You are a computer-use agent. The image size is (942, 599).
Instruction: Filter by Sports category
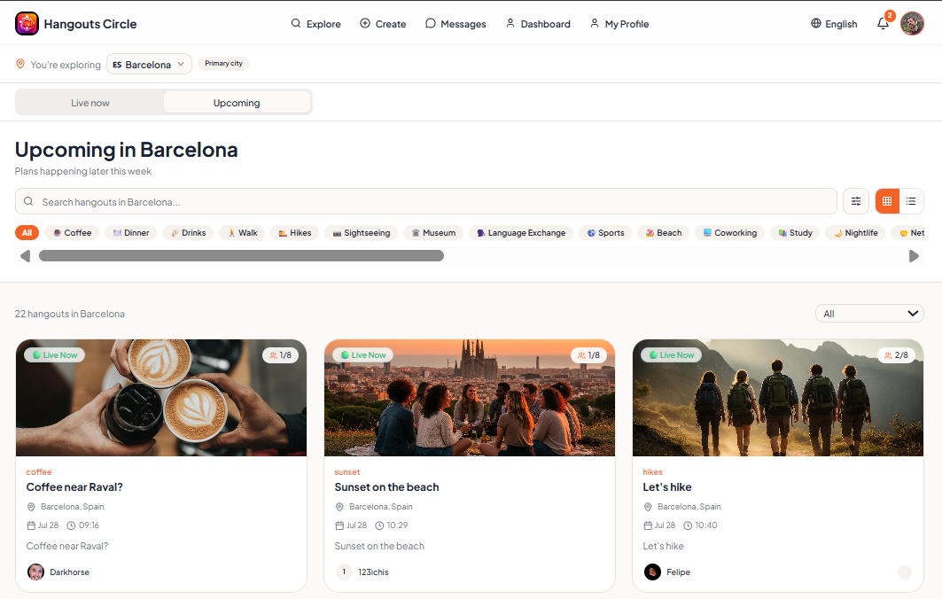coord(605,232)
